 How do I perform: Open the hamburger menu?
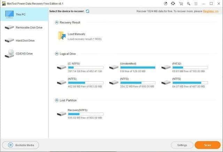click(x=196, y=4)
